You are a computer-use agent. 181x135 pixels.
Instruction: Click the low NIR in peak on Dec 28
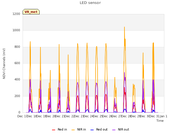(x=133, y=84)
